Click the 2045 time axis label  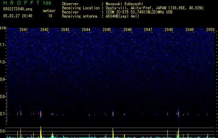pyautogui.click(x=107, y=29)
